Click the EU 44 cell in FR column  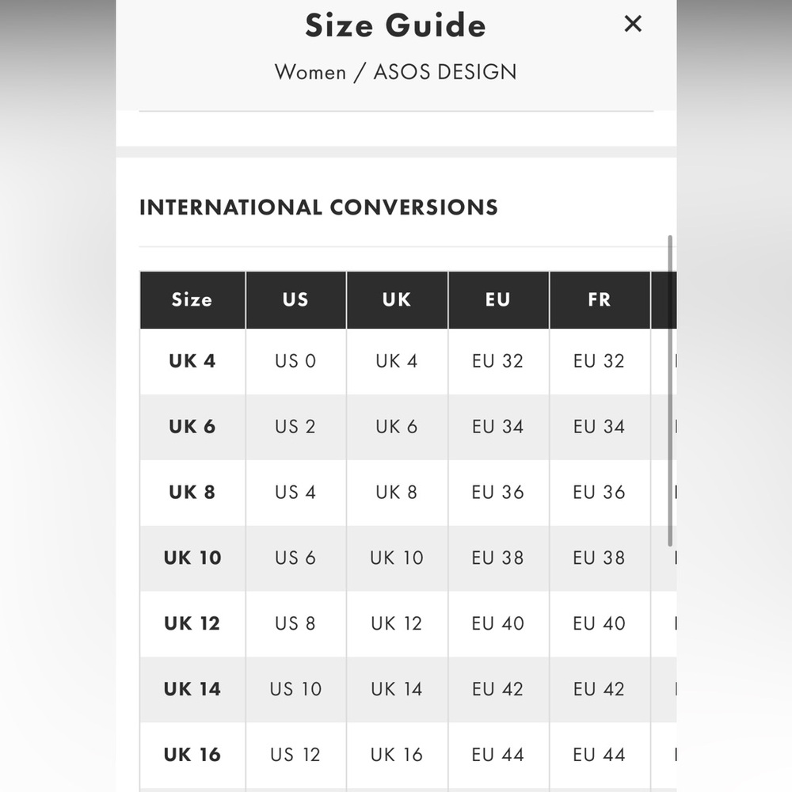tap(599, 755)
